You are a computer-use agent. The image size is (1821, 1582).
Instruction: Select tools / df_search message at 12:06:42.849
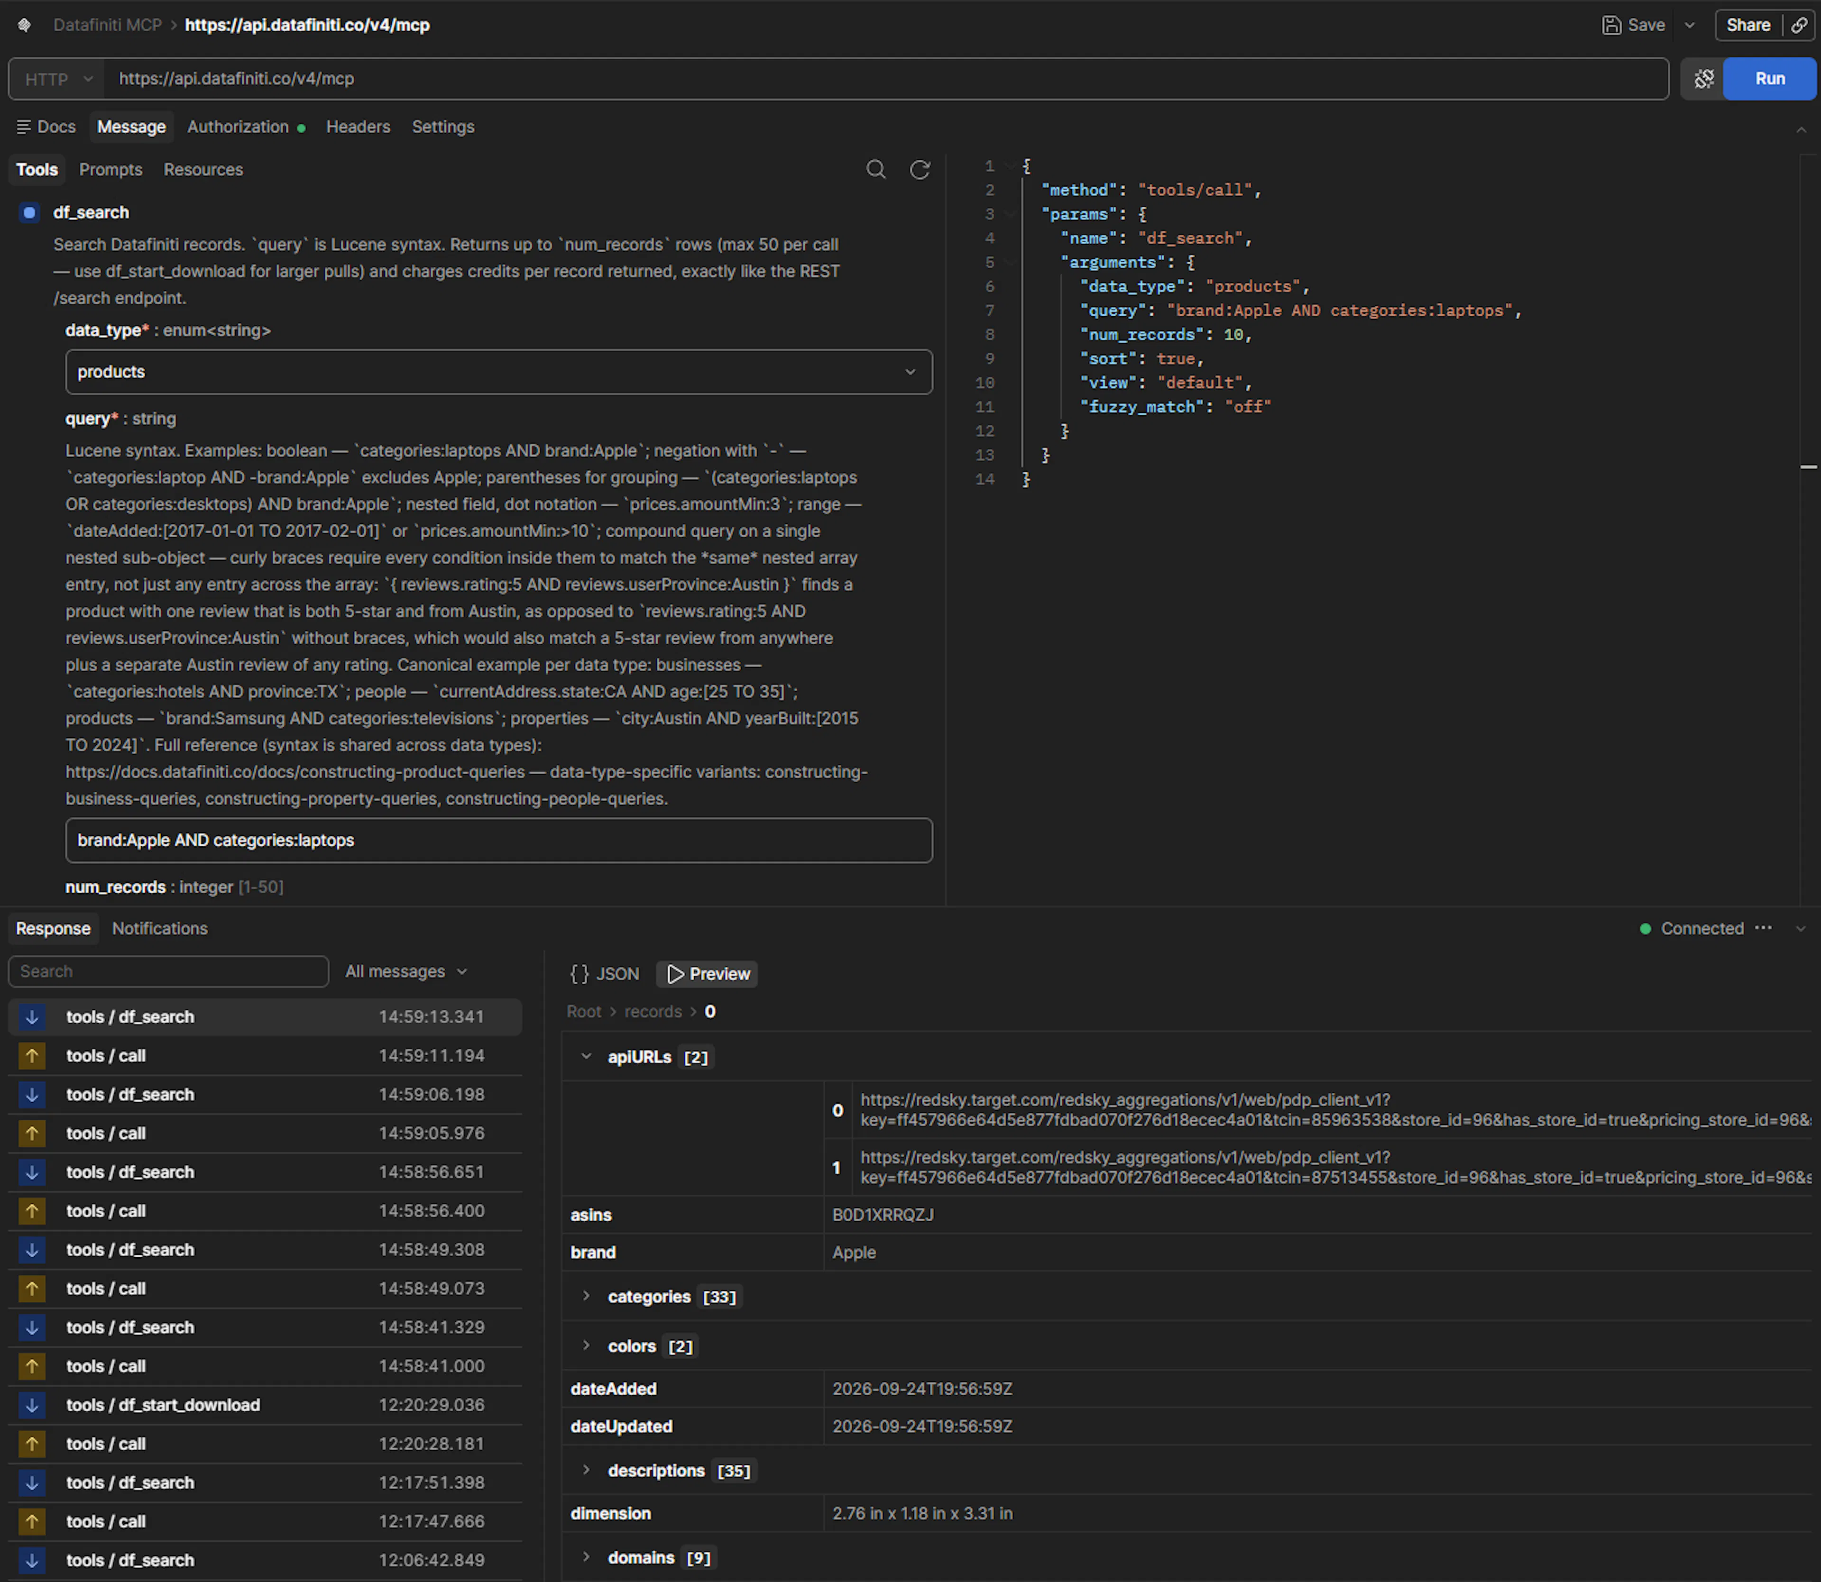(x=265, y=1560)
